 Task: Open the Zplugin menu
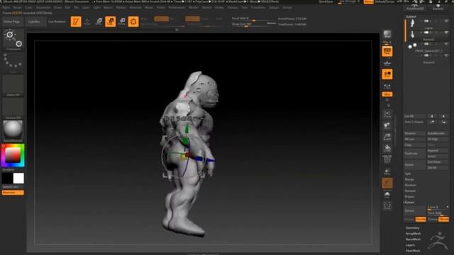coord(274,8)
